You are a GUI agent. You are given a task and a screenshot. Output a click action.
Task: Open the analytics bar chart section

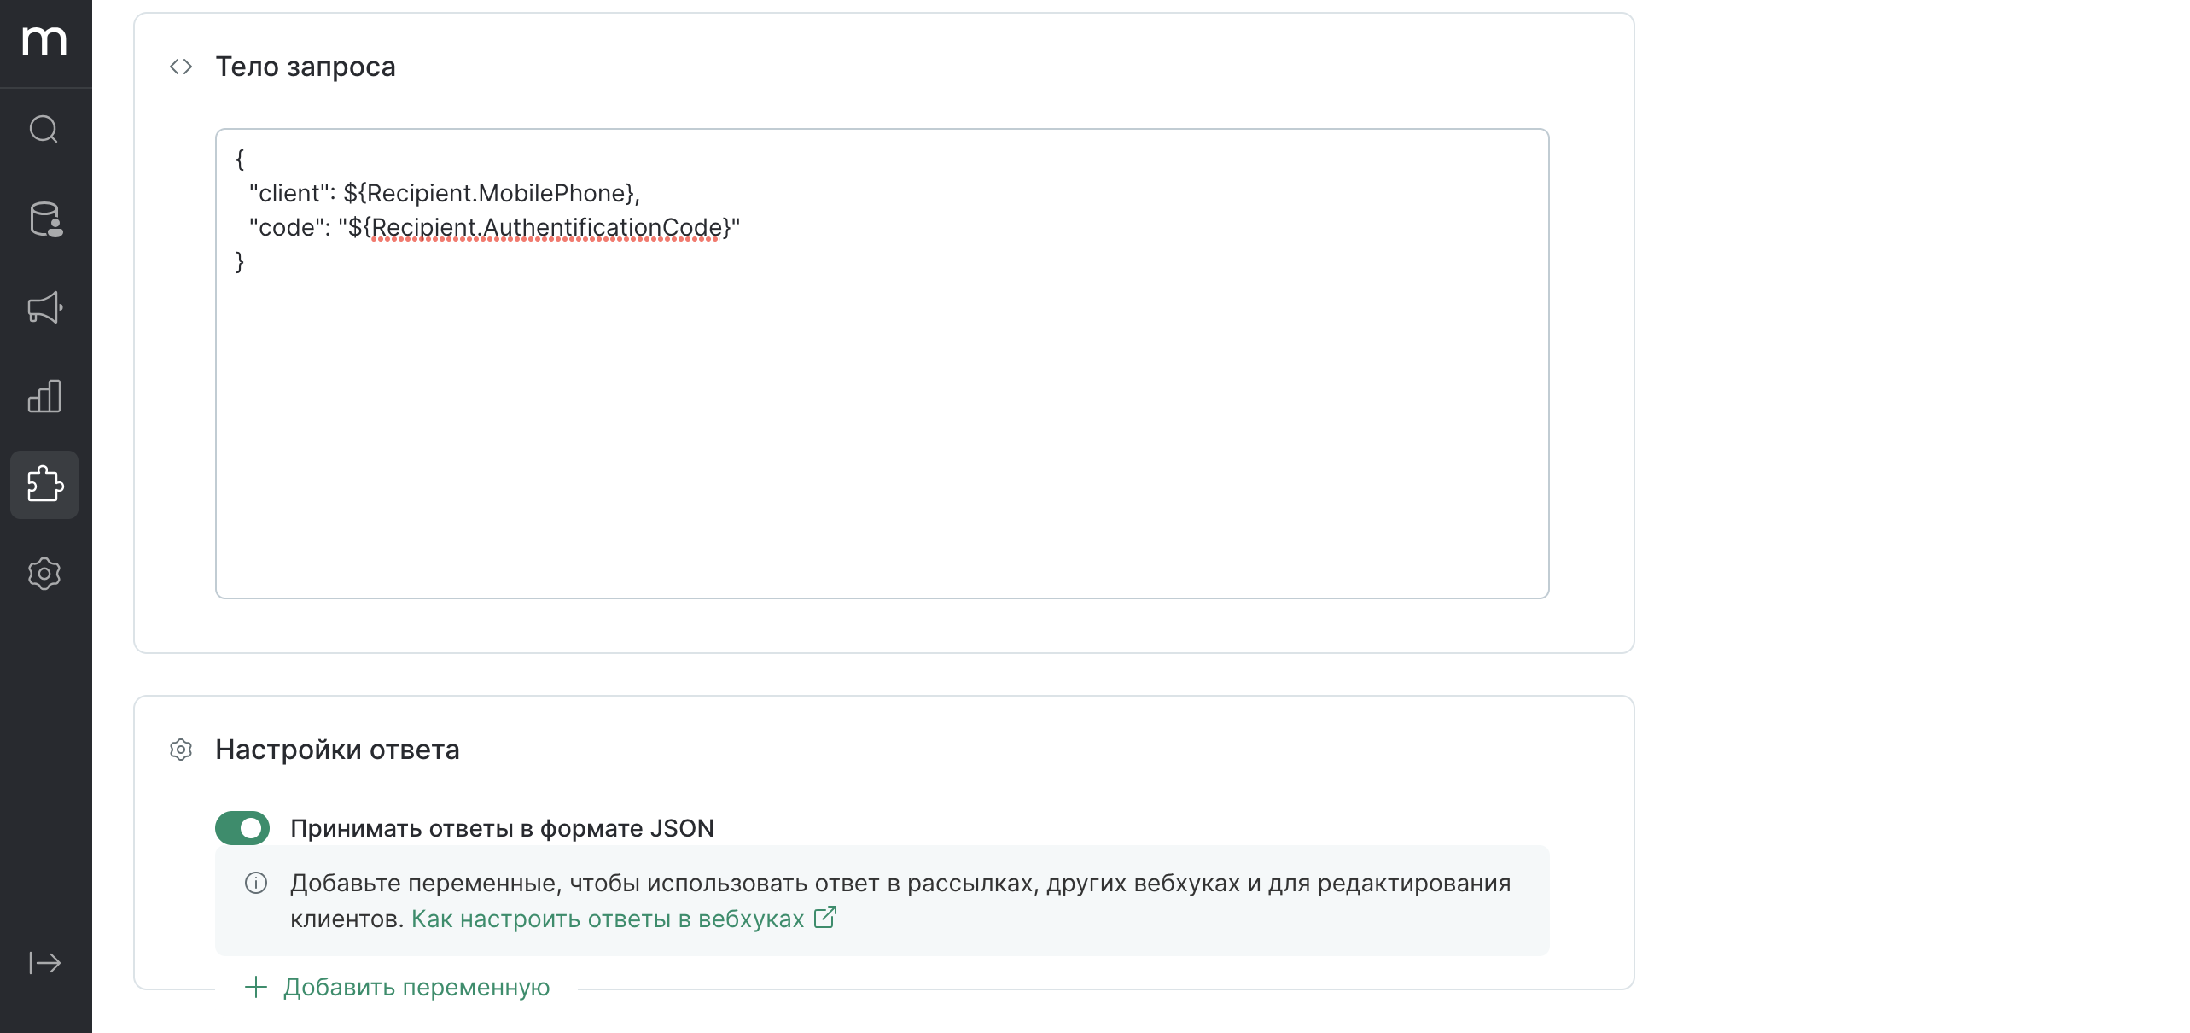click(44, 396)
